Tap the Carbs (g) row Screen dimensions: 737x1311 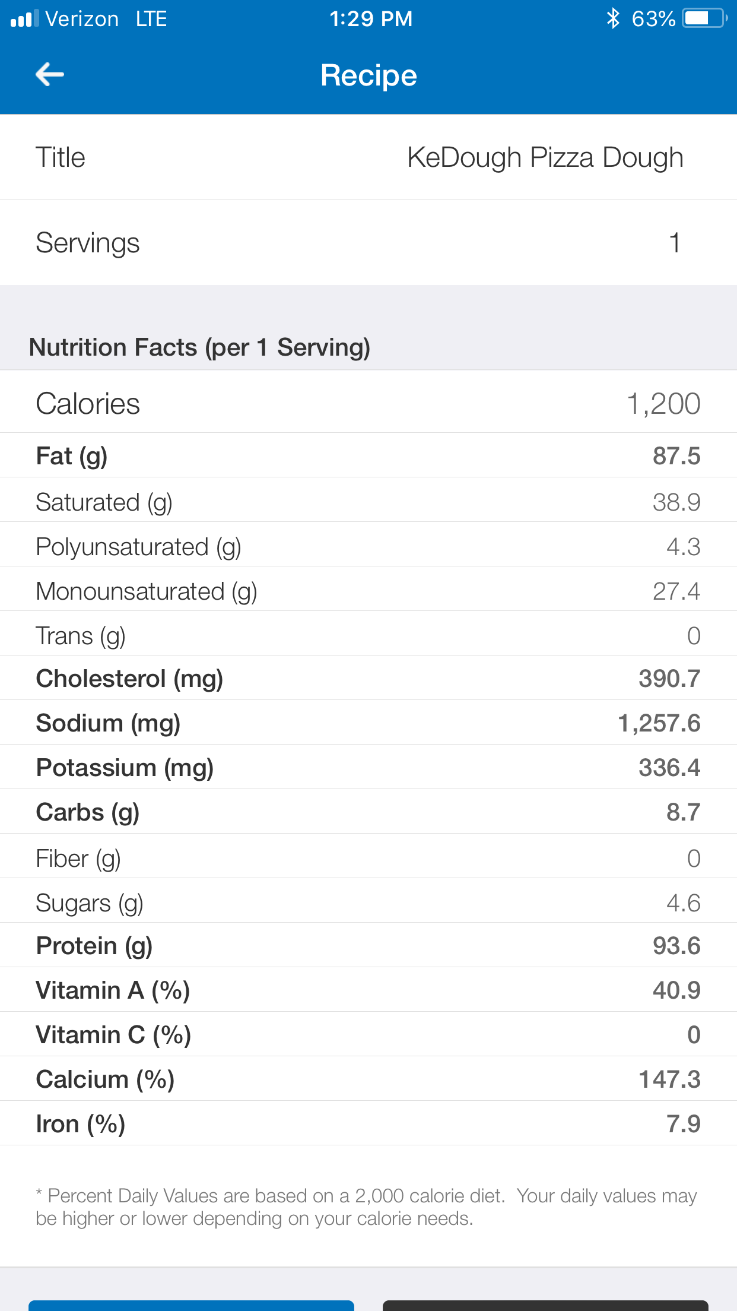point(368,812)
